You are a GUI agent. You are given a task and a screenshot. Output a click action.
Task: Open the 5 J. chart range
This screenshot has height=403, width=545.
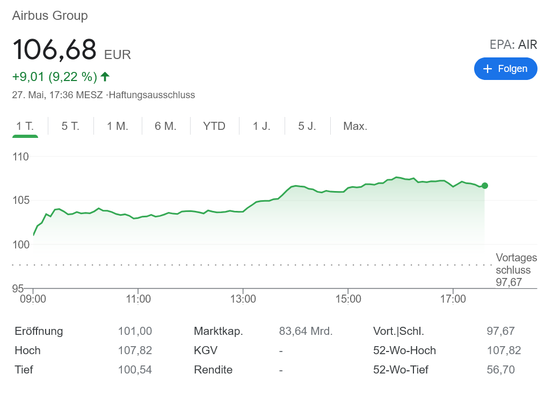click(x=307, y=126)
